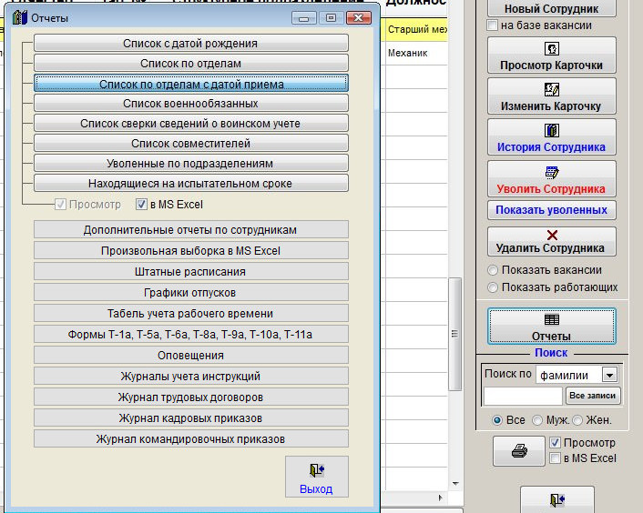Select the Муж. gender filter
The width and height of the screenshot is (643, 513).
coord(536,420)
